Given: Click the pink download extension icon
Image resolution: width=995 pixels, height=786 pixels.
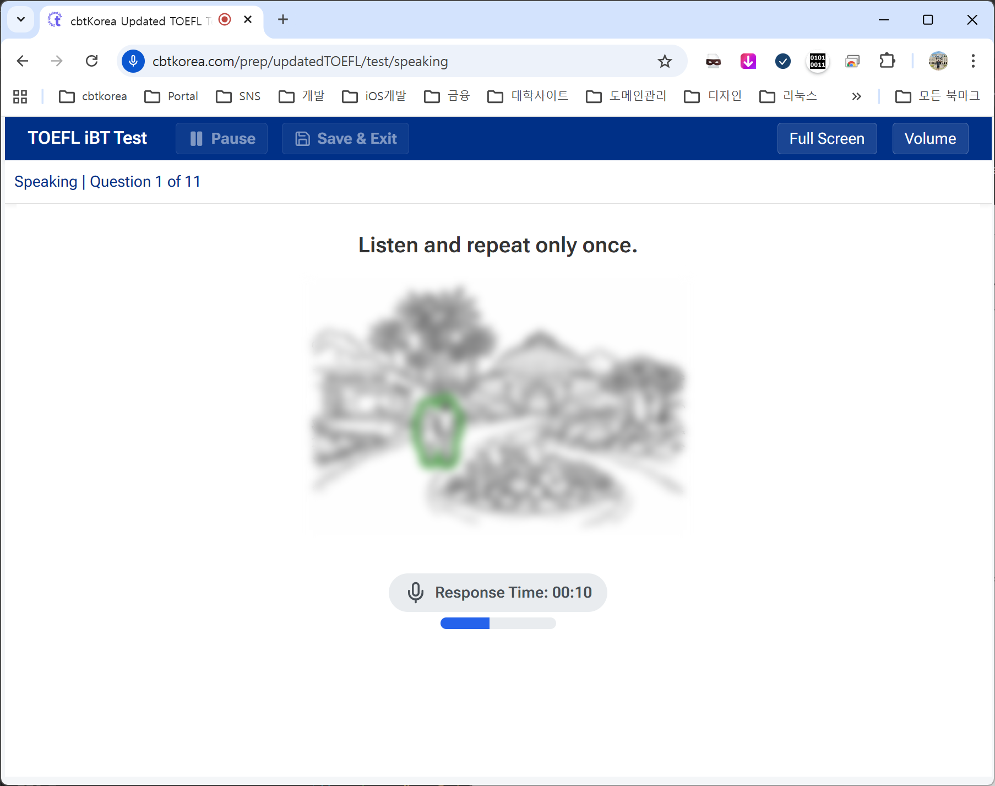Looking at the screenshot, I should point(748,61).
